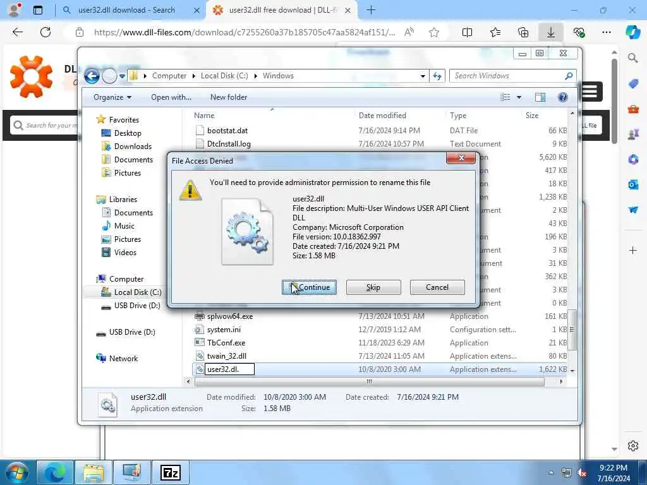Open Browser essentials heart icon
This screenshot has height=485, width=647.
579,32
